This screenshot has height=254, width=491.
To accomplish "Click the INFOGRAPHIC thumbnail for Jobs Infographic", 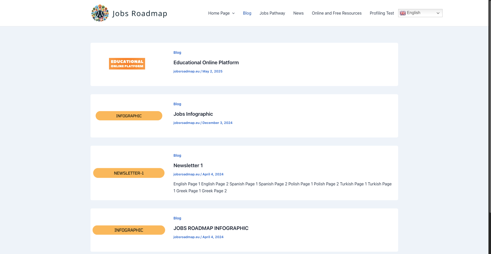I will click(128, 116).
